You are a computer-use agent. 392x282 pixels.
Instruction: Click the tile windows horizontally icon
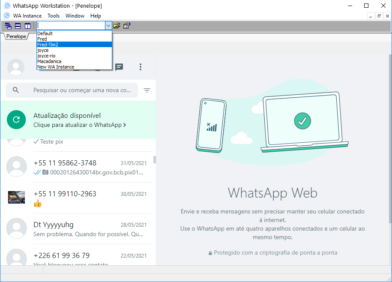point(18,26)
